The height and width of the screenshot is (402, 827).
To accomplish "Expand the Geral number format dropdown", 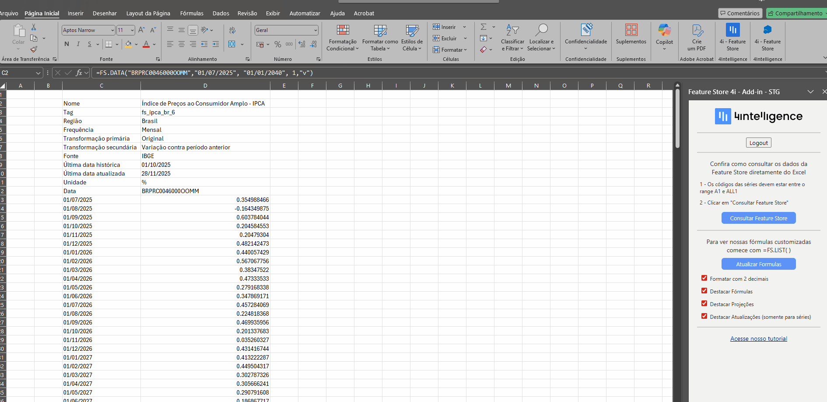I will (x=315, y=30).
